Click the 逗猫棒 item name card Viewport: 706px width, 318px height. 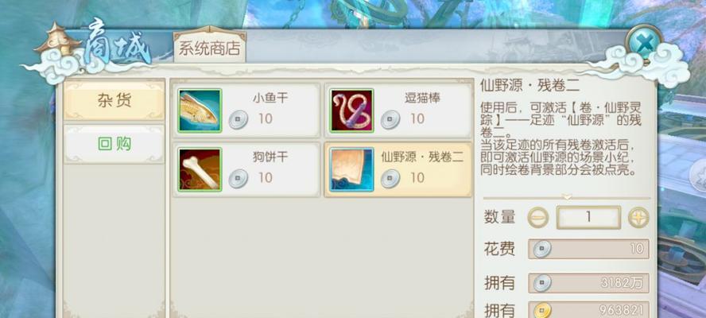tap(398, 111)
